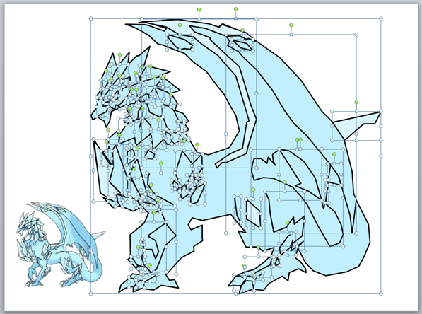422x314 pixels.
Task: Click the bottom-middle handle of the outermost selection box
Action: [236, 293]
